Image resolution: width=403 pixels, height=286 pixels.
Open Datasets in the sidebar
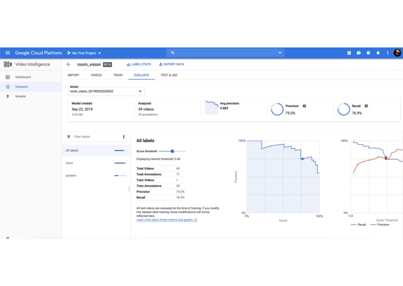pyautogui.click(x=31, y=87)
